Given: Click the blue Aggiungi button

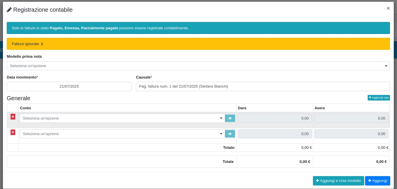Looking at the screenshot, I should [377, 181].
